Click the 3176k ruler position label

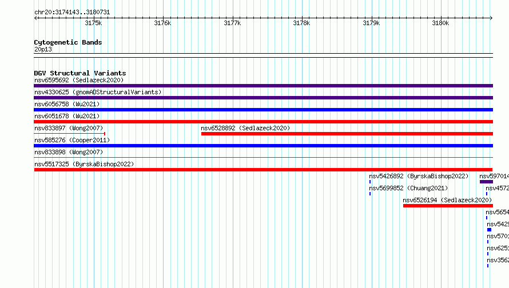(x=162, y=23)
